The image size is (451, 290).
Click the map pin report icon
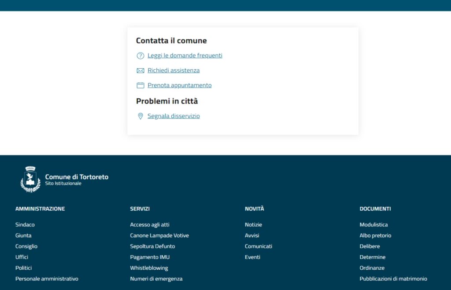coord(140,116)
